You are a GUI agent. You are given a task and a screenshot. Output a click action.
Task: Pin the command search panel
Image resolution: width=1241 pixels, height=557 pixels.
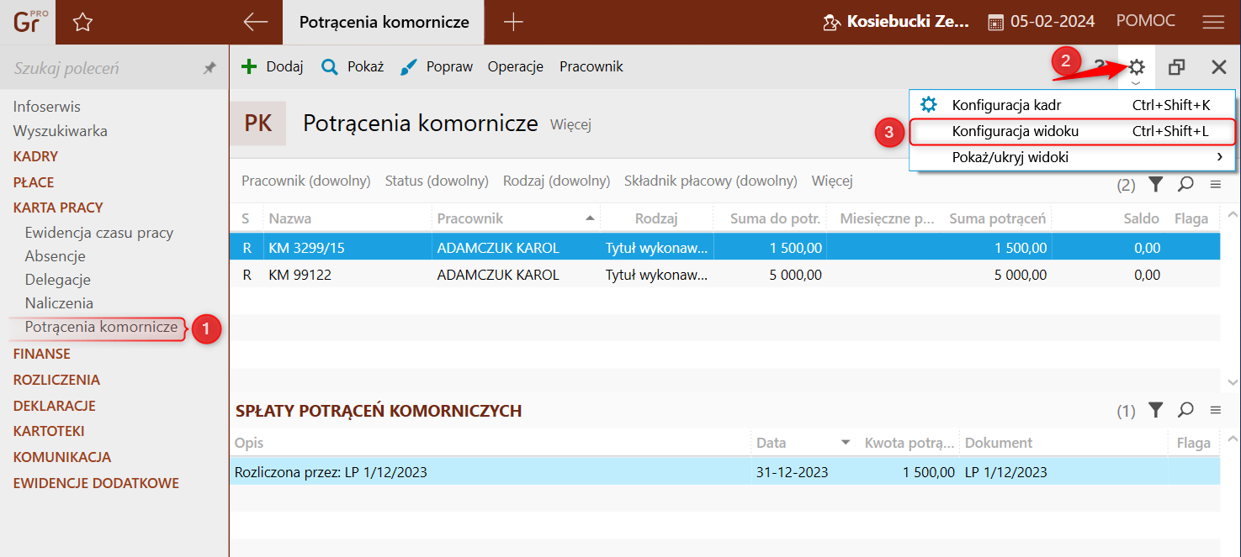click(x=209, y=68)
